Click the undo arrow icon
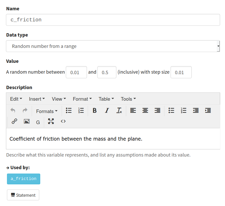Image resolution: width=225 pixels, height=206 pixels. point(13,110)
